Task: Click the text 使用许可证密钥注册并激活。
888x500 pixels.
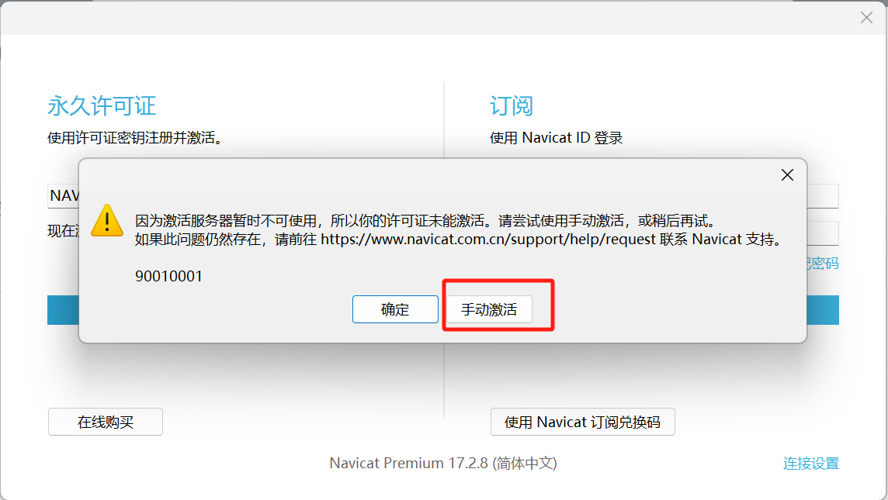Action: pyautogui.click(x=135, y=137)
